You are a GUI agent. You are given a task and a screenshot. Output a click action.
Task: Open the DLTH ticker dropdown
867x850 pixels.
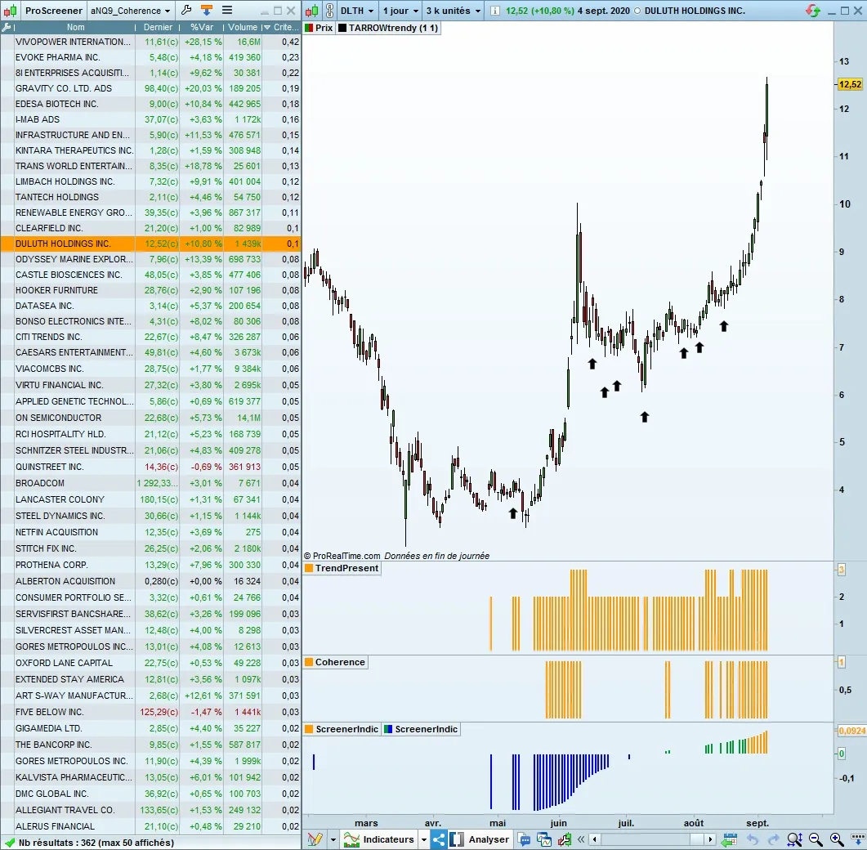click(357, 11)
